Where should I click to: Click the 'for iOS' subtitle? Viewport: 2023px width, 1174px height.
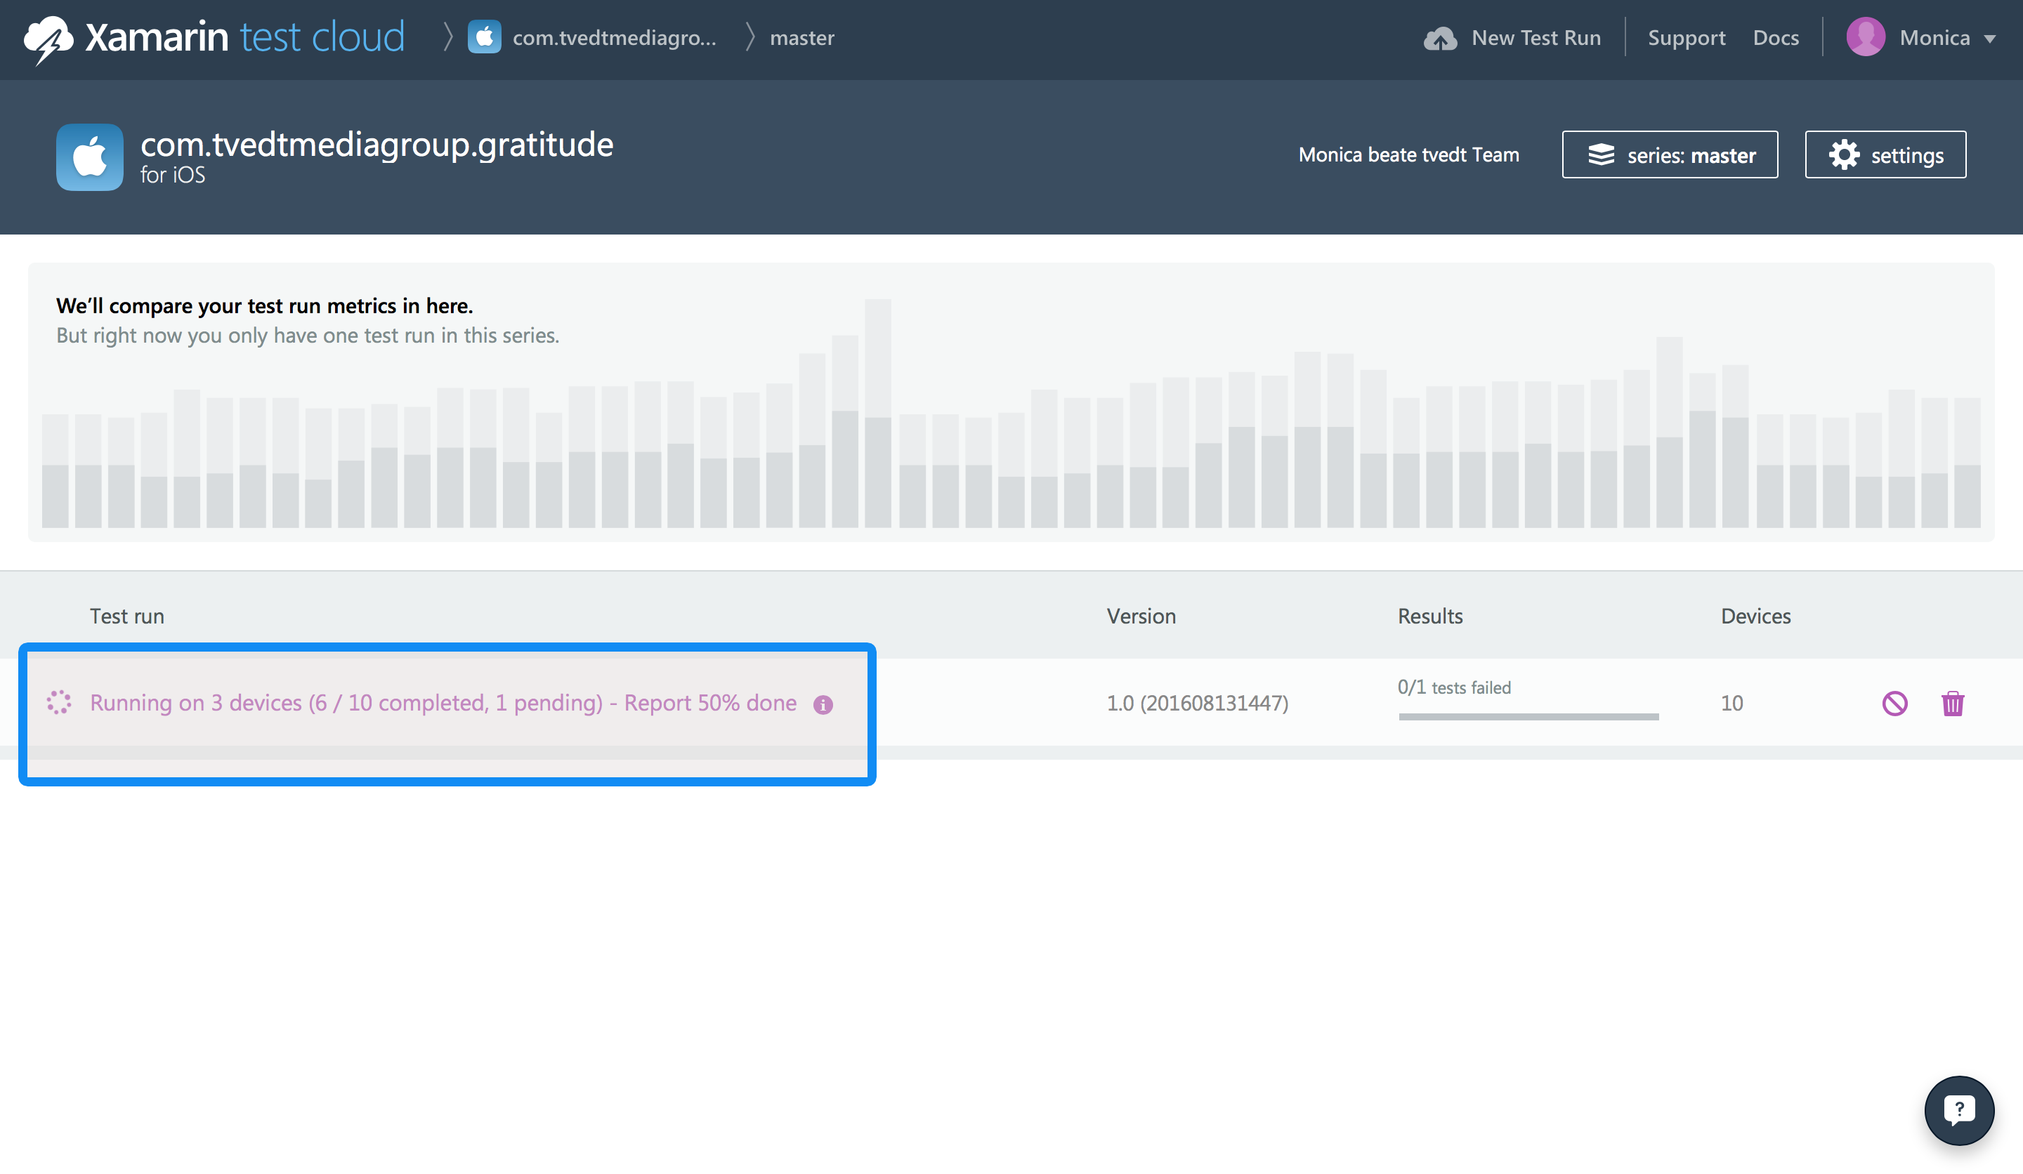point(173,175)
